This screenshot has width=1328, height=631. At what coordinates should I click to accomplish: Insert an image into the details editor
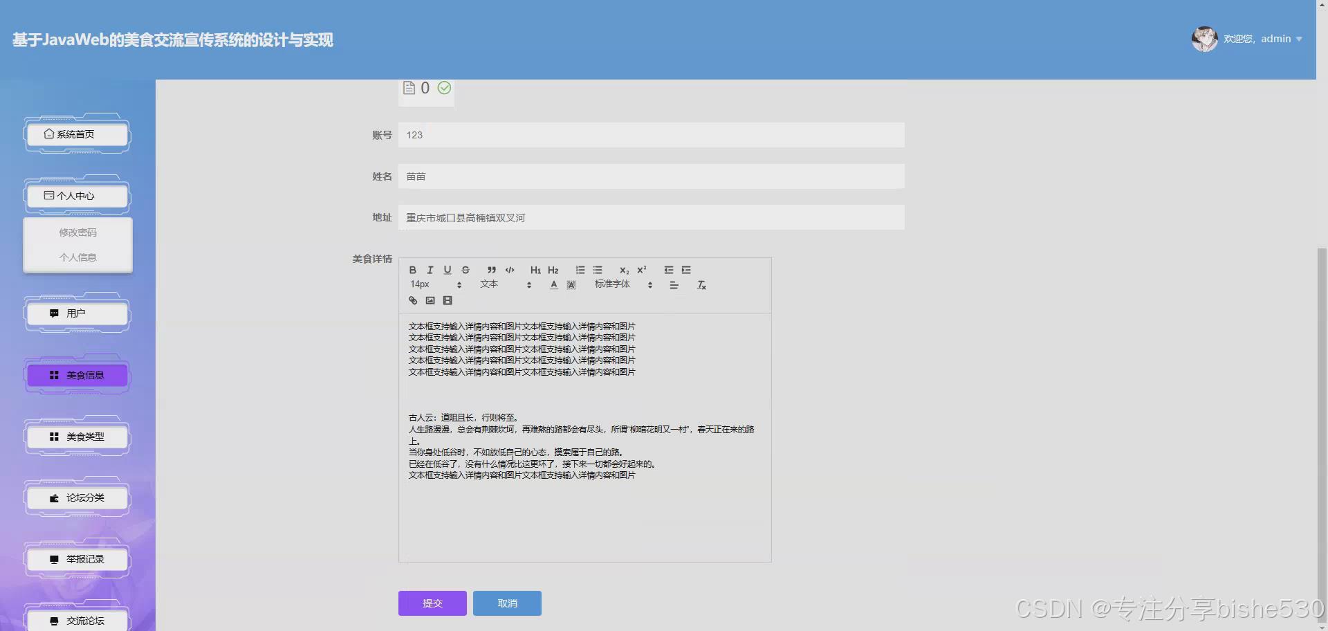click(x=430, y=300)
